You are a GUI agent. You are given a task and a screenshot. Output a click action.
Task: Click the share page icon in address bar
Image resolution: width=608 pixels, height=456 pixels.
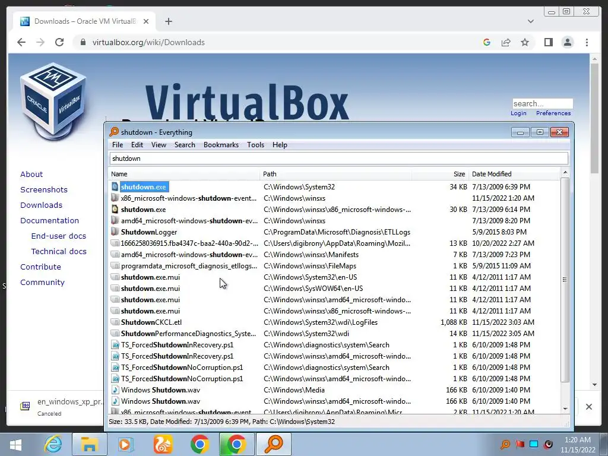point(506,42)
